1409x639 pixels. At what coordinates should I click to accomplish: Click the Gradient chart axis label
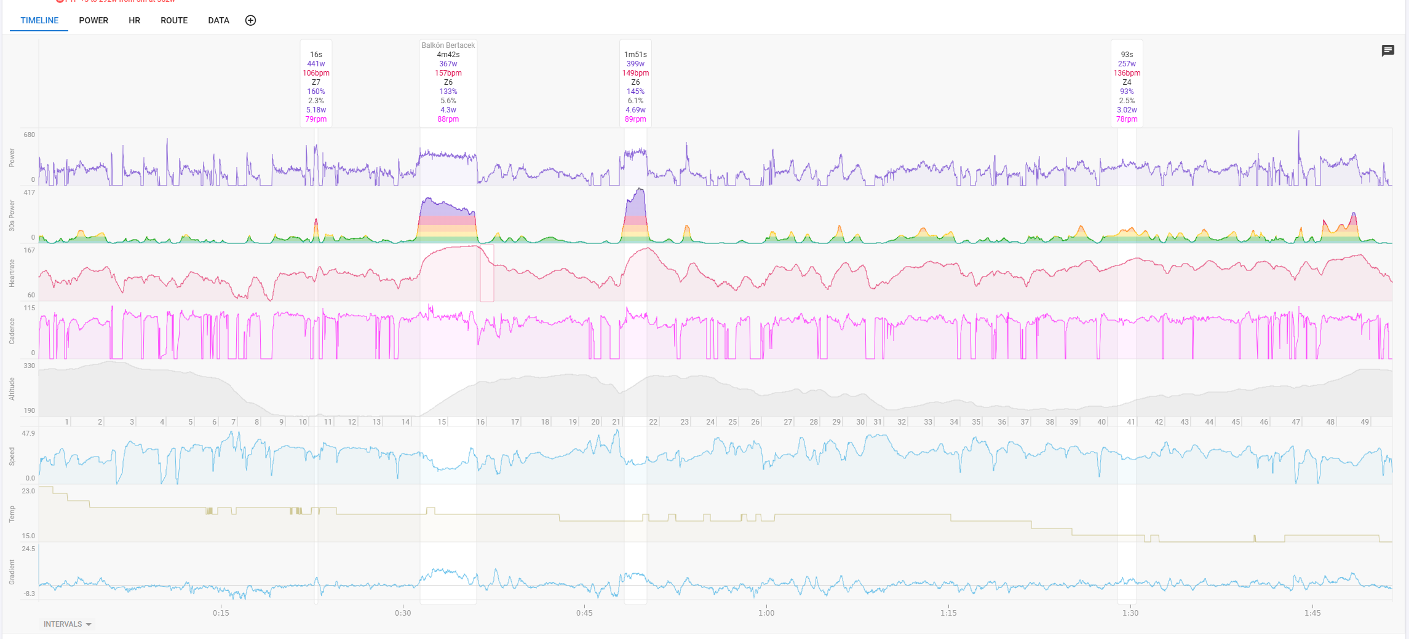click(12, 571)
